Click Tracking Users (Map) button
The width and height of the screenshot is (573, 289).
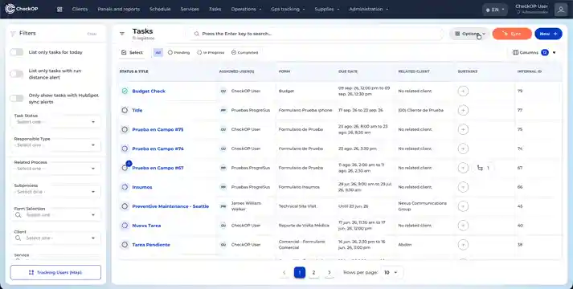click(x=55, y=272)
